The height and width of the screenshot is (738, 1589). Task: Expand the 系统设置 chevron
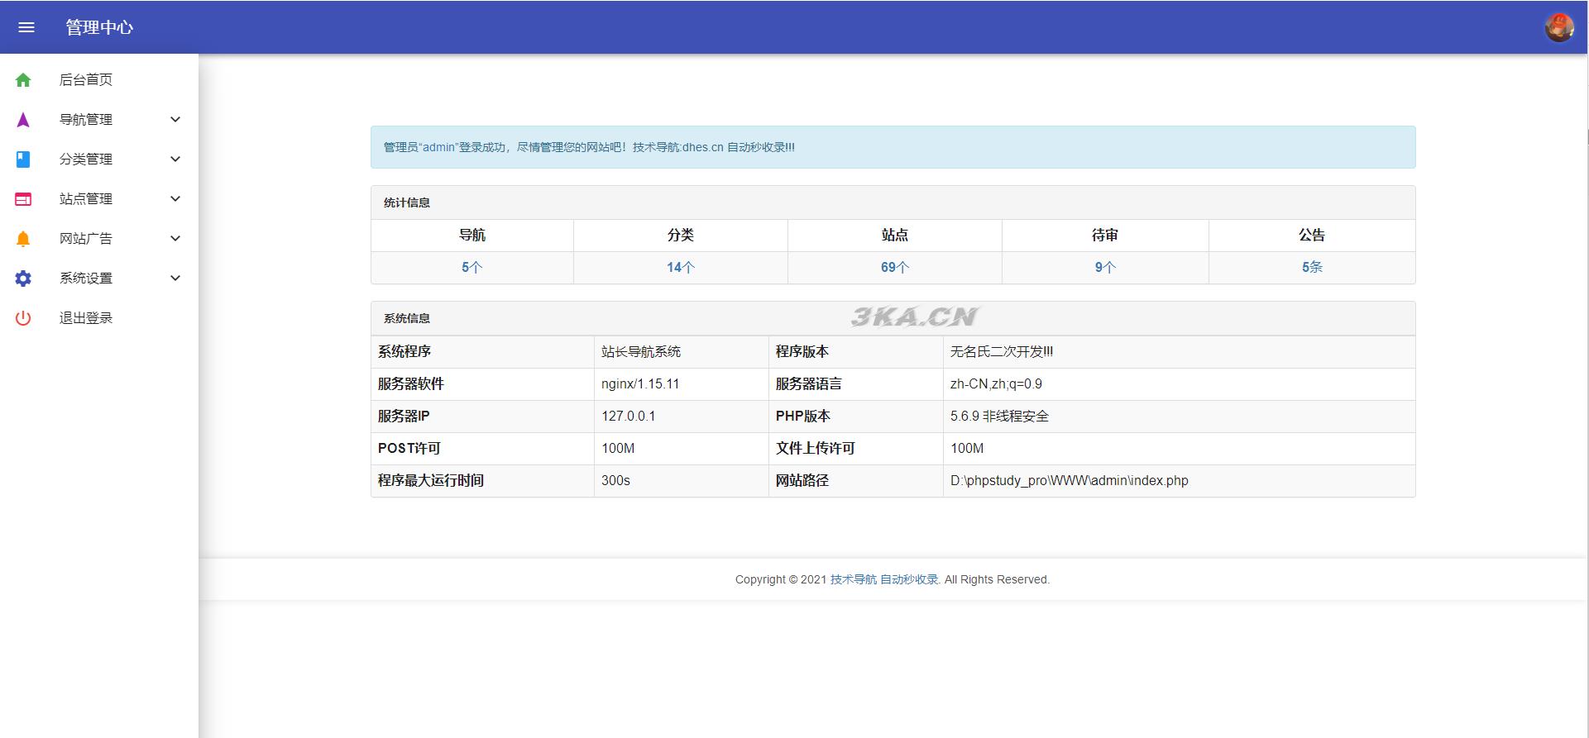[x=175, y=279]
